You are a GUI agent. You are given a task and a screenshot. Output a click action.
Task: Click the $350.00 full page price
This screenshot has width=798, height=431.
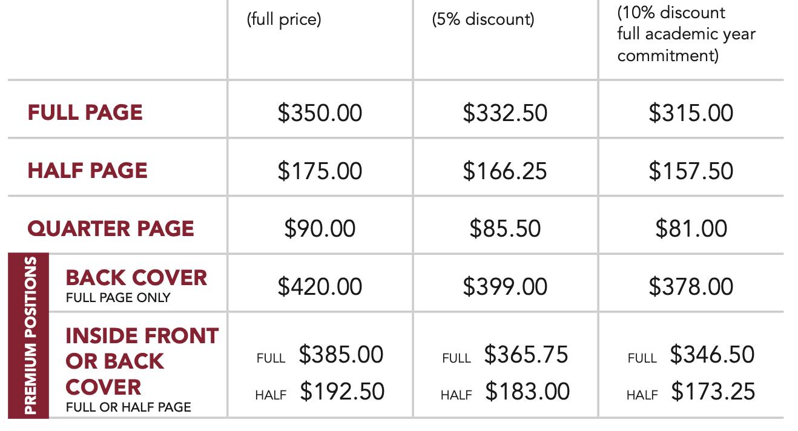tap(320, 113)
